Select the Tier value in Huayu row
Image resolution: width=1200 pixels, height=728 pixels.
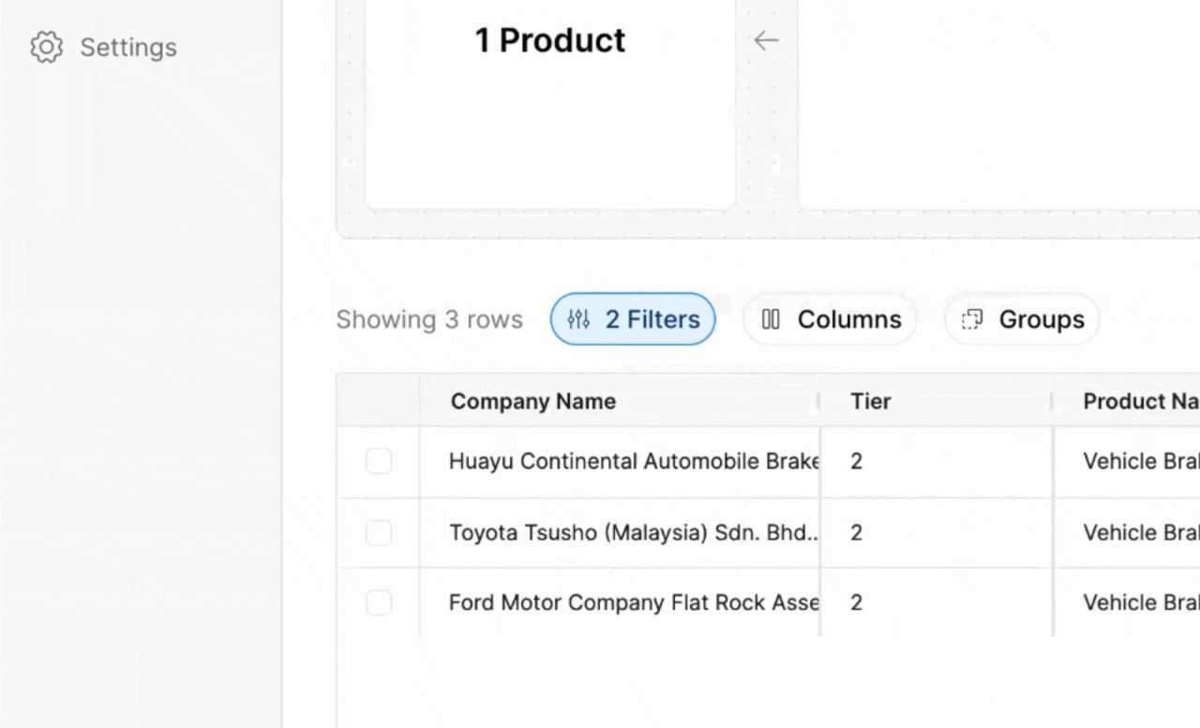pyautogui.click(x=856, y=461)
